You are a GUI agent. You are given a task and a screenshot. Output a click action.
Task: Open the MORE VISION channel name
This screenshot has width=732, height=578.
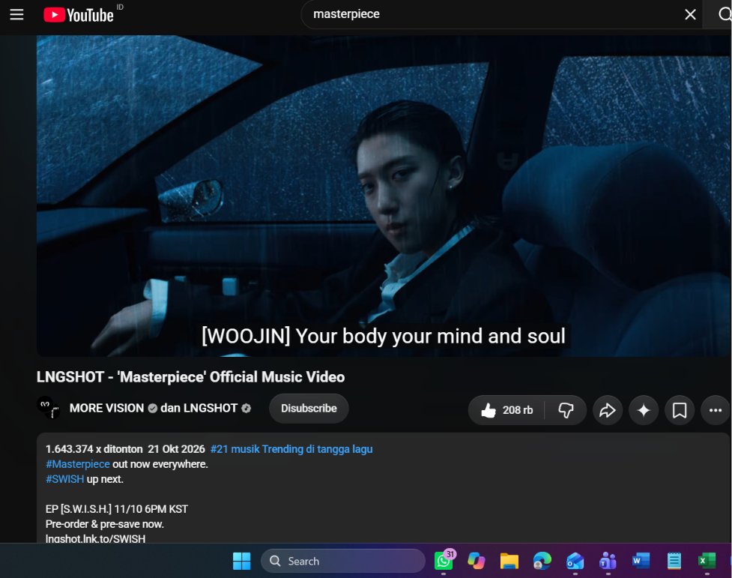(x=106, y=408)
